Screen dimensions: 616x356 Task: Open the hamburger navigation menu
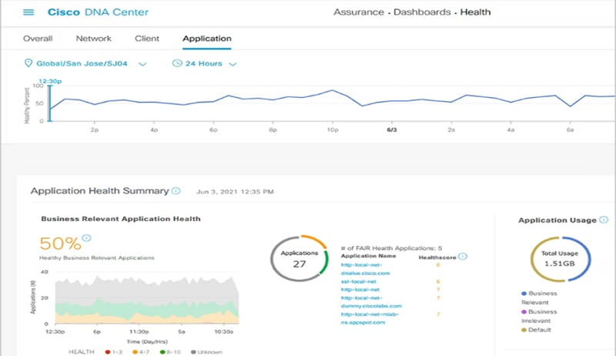(x=28, y=12)
